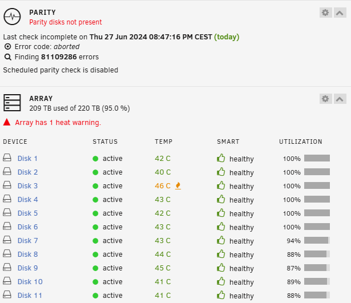The height and width of the screenshot is (303, 351).
Task: Click Disk 2 SMART thumbs-up icon
Action: [x=221, y=172]
